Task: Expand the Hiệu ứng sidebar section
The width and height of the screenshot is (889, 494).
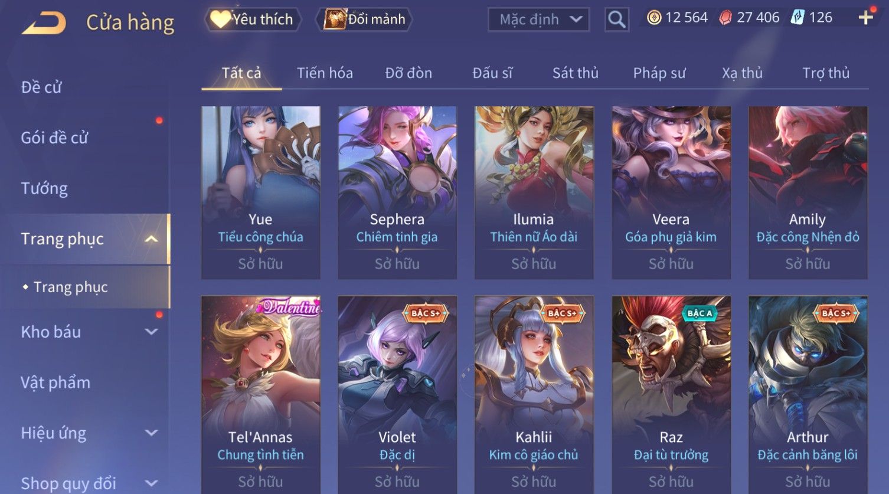Action: pos(151,433)
